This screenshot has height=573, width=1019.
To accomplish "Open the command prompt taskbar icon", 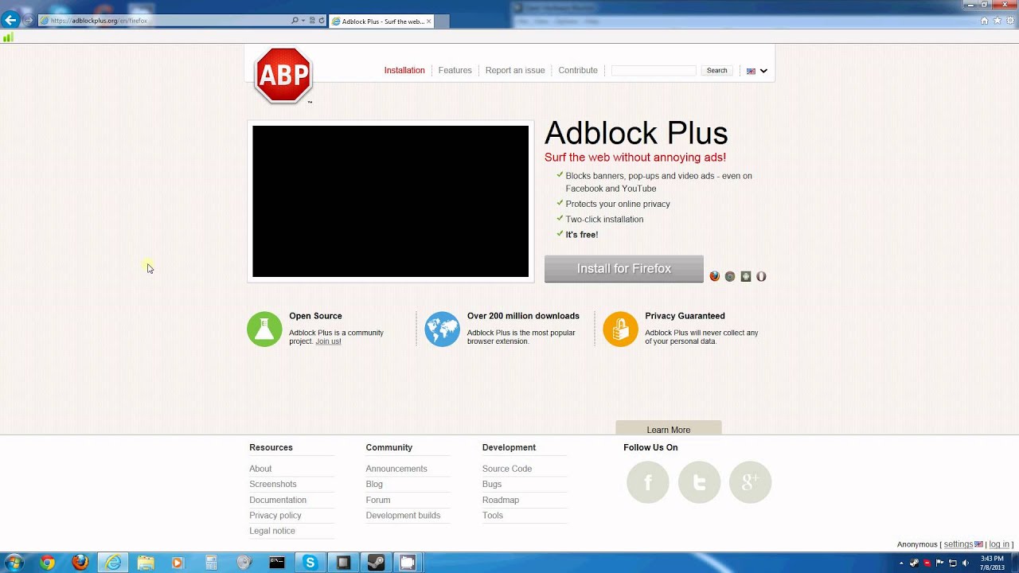I will (x=276, y=563).
